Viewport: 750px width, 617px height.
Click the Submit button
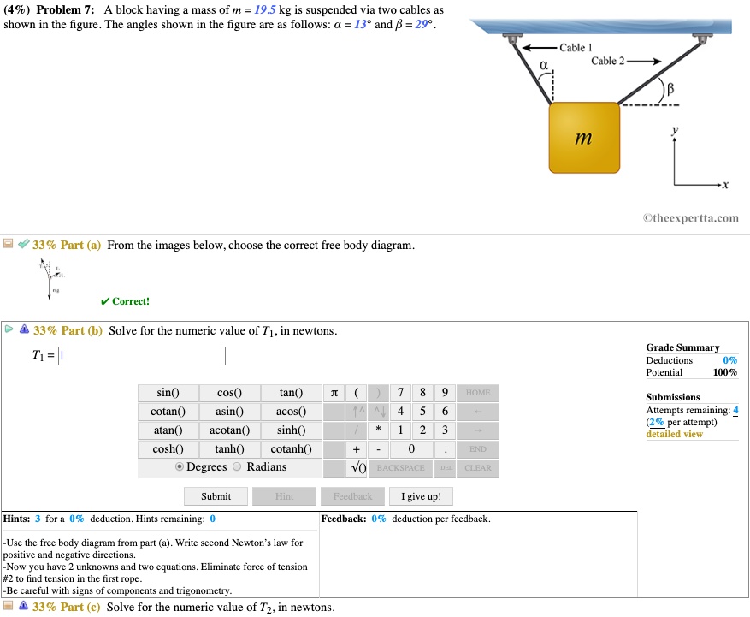(216, 496)
